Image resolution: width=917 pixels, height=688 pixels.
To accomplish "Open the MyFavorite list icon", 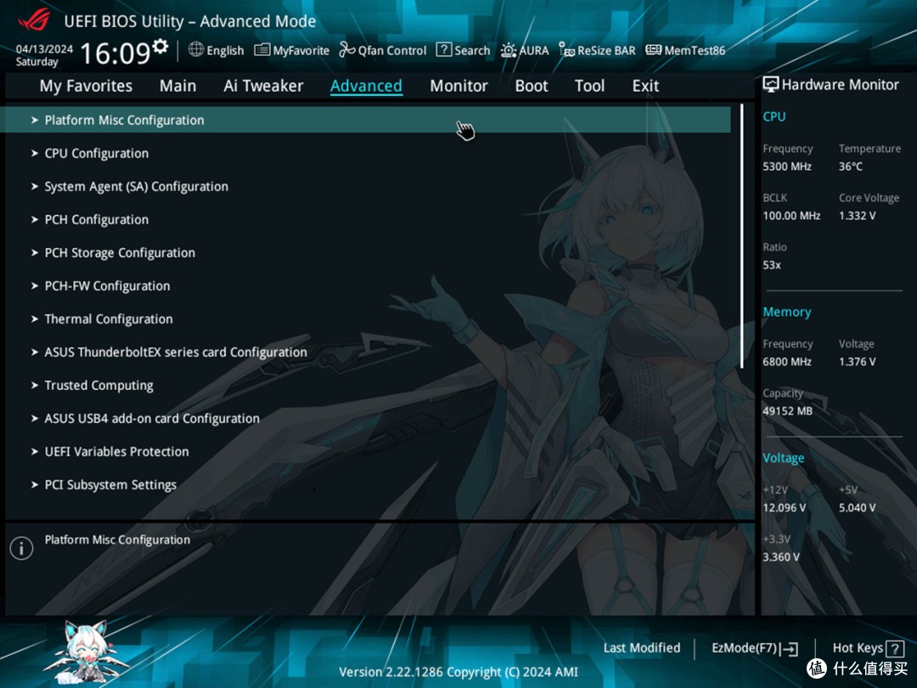I will tap(262, 50).
